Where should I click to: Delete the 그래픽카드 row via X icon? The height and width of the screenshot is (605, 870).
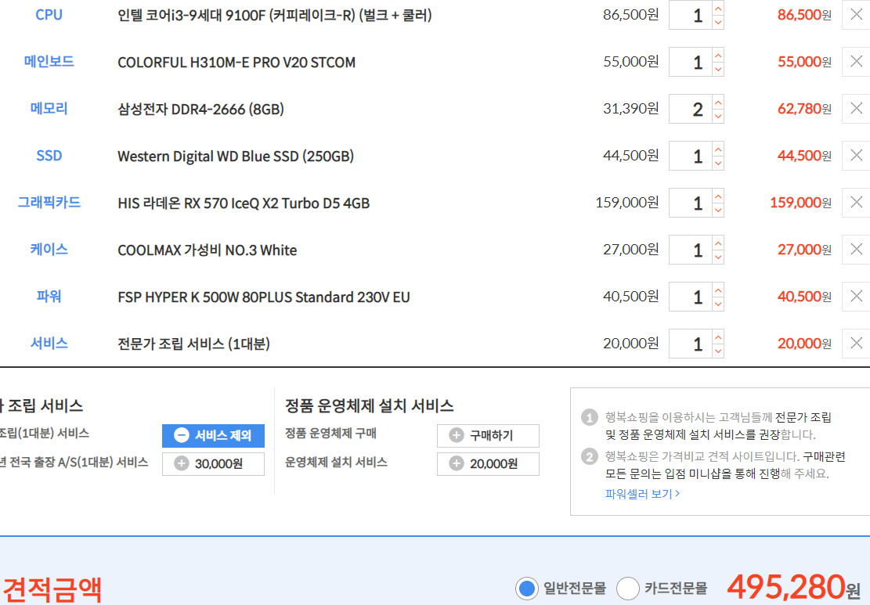point(856,203)
